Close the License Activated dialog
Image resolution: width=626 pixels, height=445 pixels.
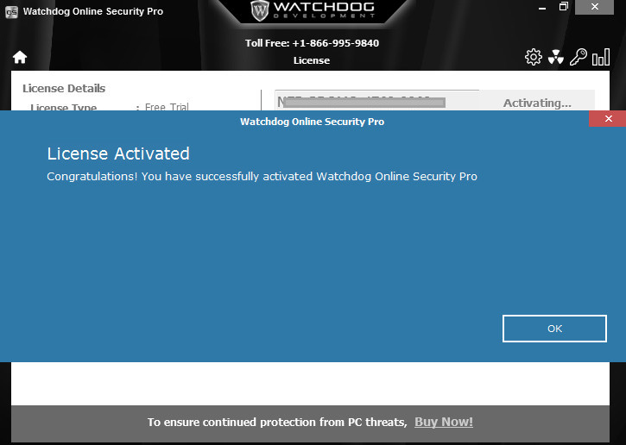click(x=608, y=119)
